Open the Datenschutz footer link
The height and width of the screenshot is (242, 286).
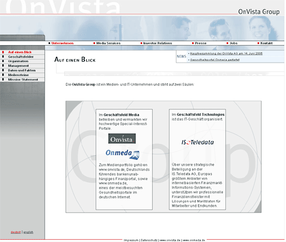(x=149, y=240)
